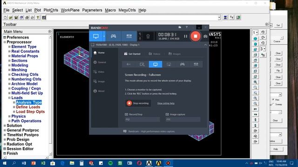This screenshot has width=298, height=167.
Task: Collapse the Loads tree node
Action: click(9, 98)
